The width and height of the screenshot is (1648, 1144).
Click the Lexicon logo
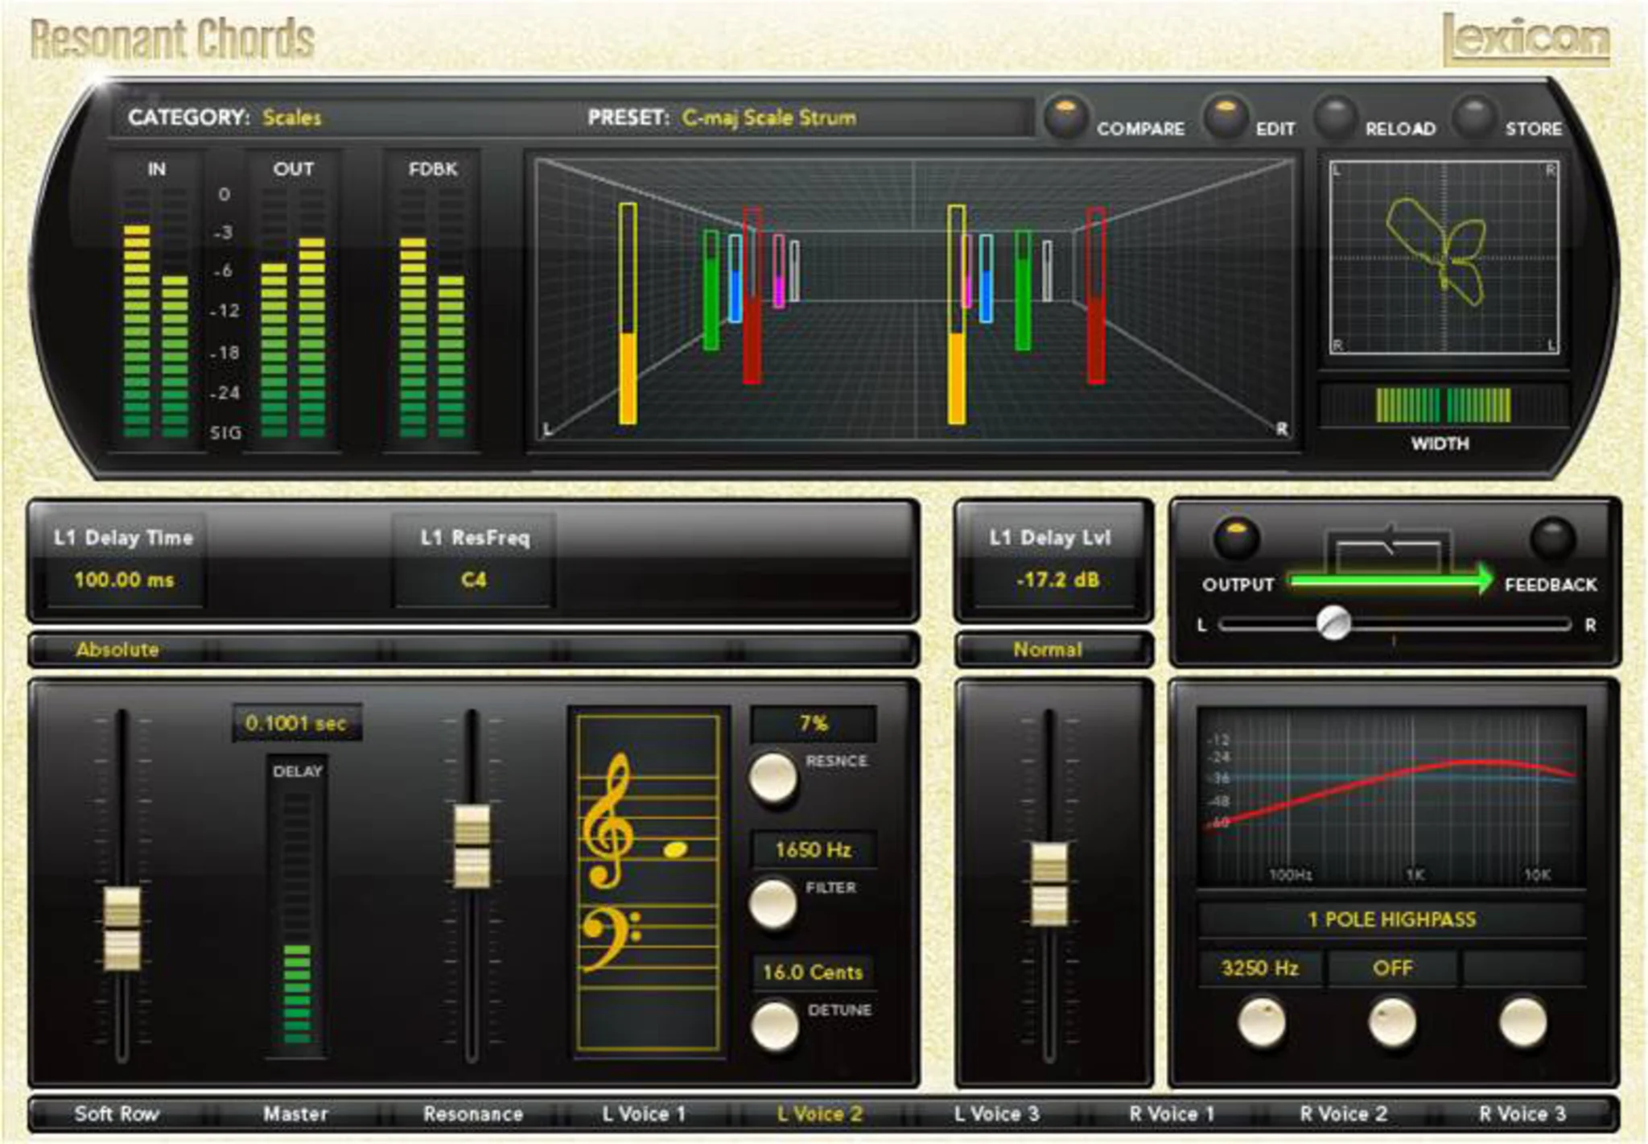[1526, 39]
